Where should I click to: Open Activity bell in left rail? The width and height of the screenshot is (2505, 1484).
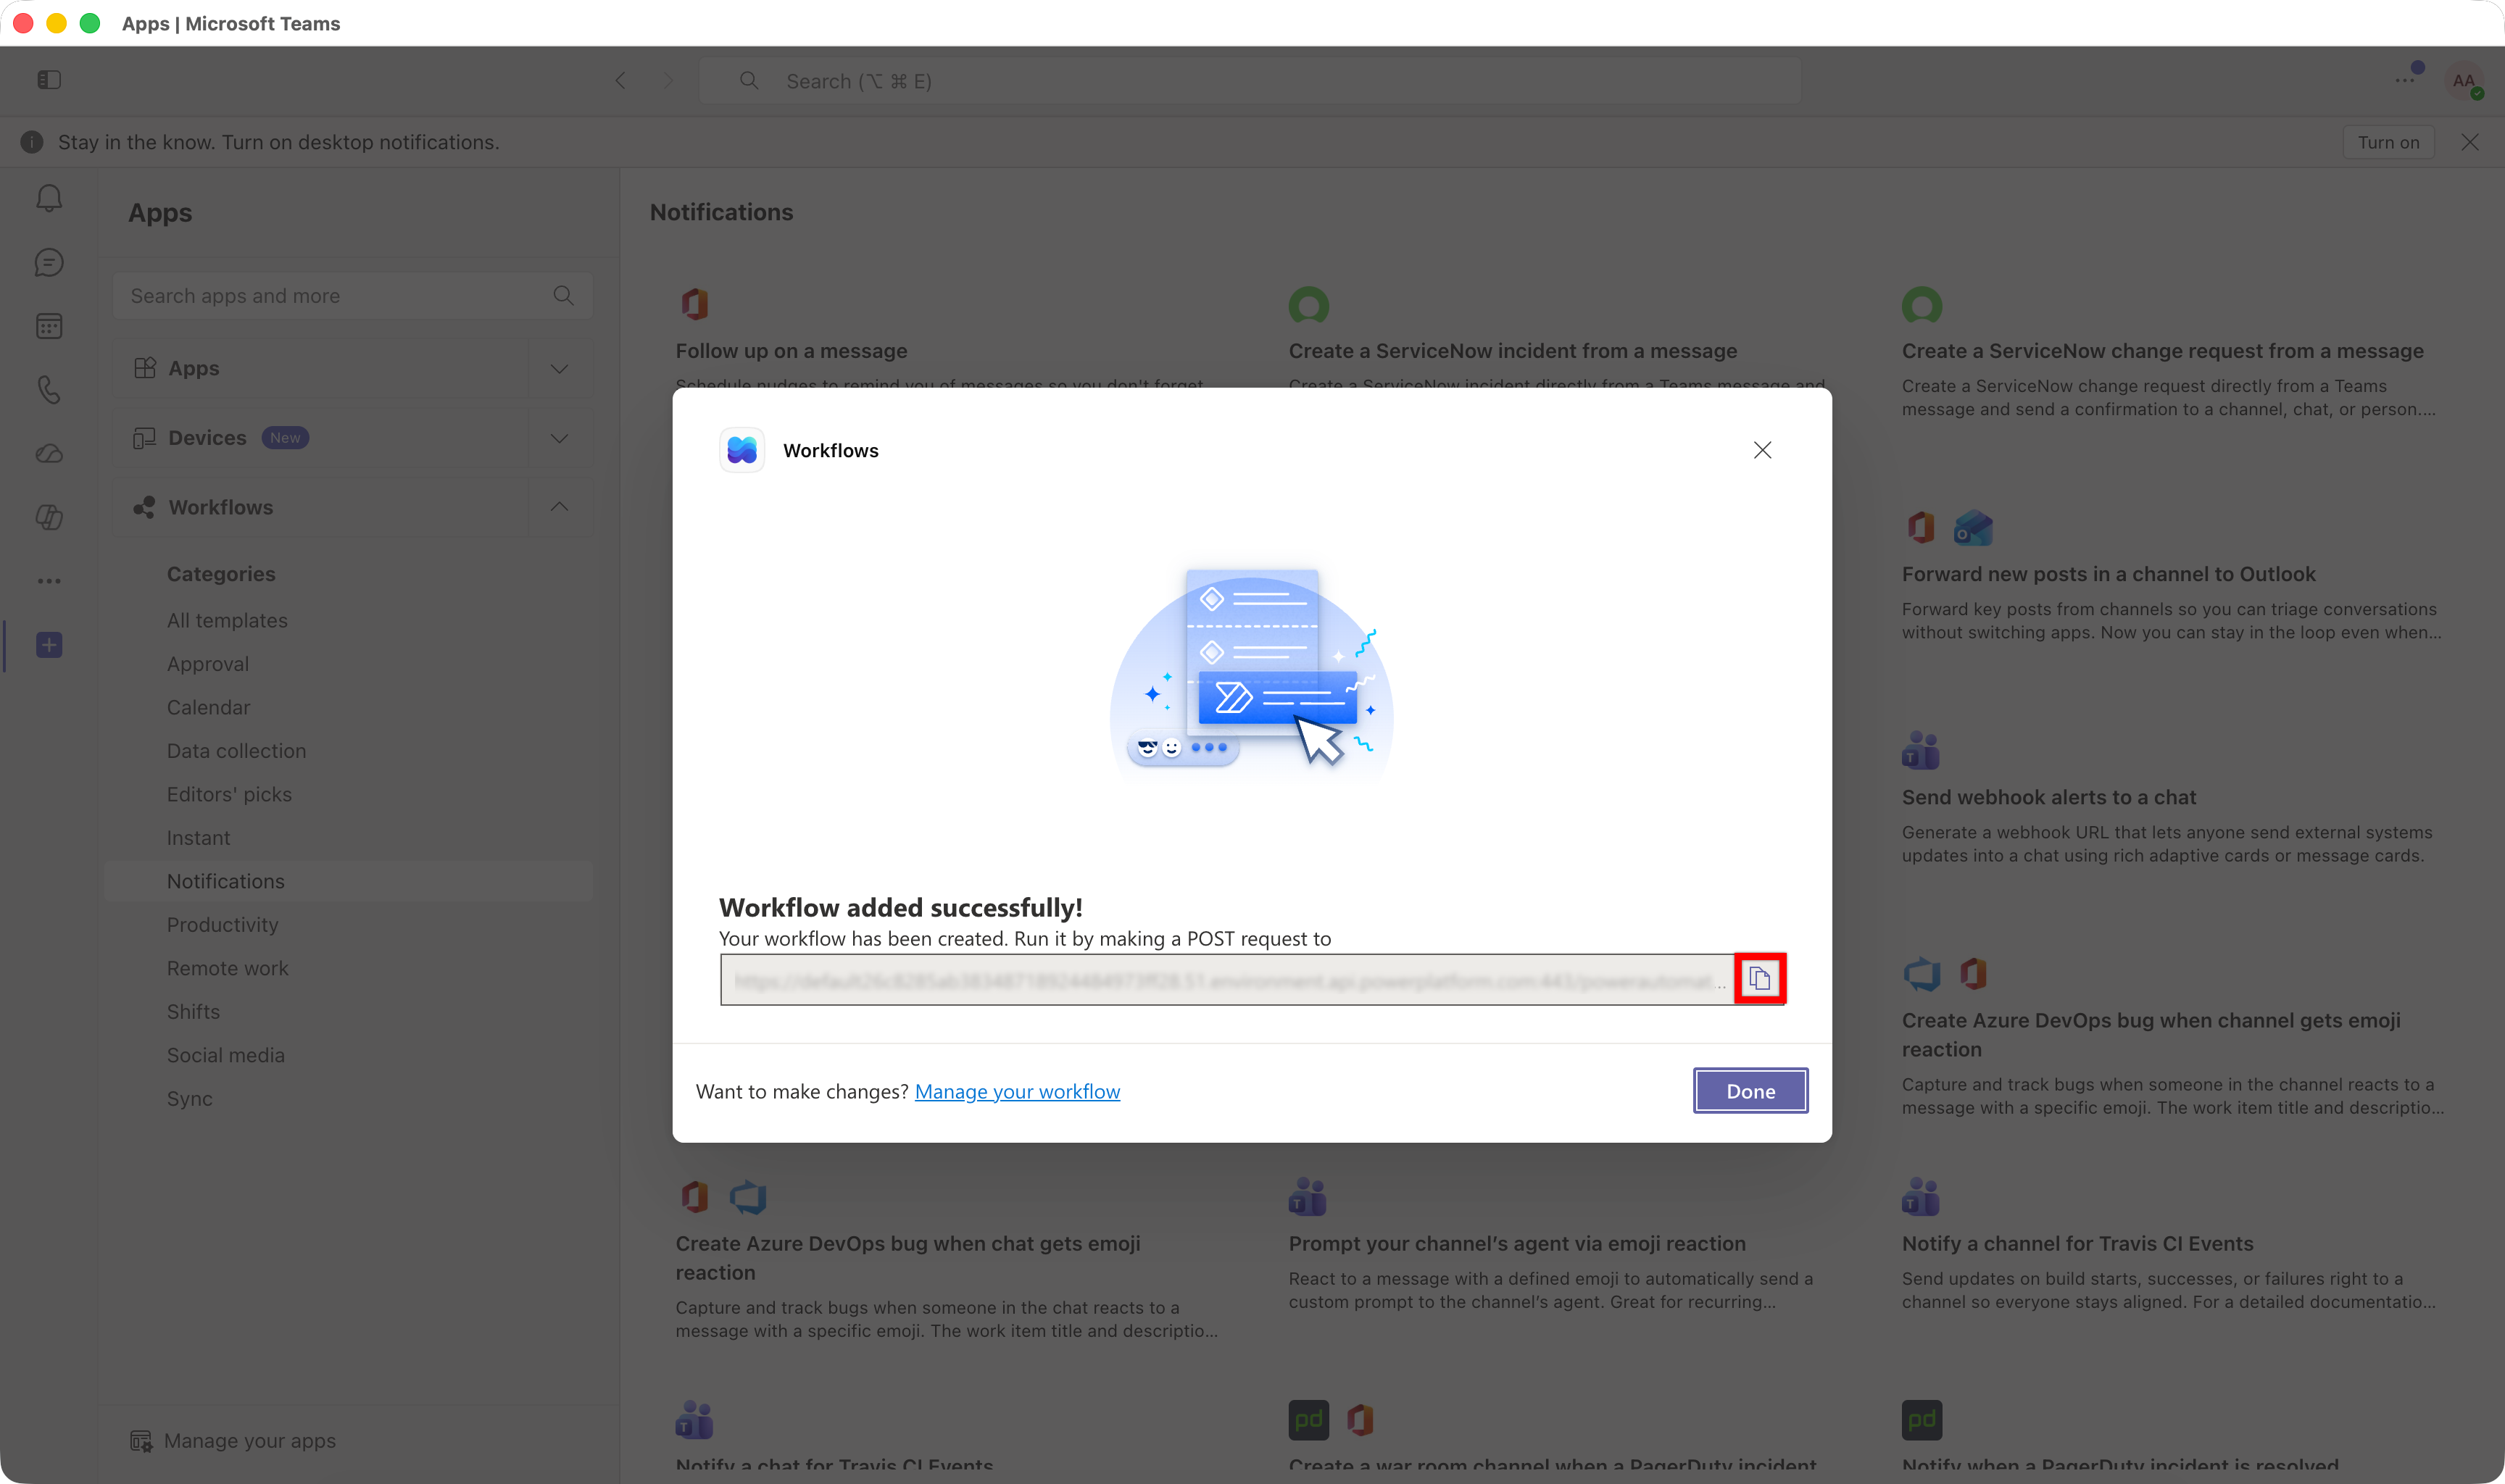point(49,198)
